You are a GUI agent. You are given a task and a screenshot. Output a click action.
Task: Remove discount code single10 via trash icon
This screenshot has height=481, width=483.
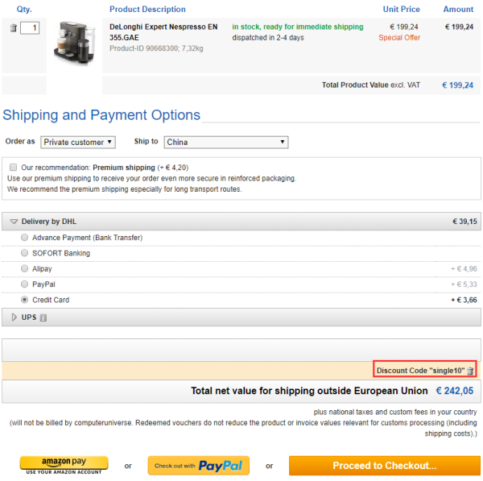(470, 371)
